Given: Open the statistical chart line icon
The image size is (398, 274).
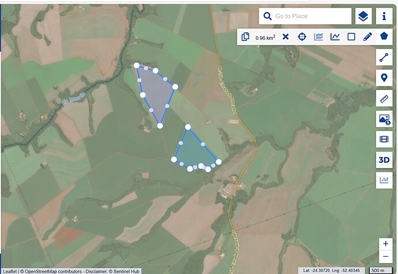Looking at the screenshot, I should point(335,37).
